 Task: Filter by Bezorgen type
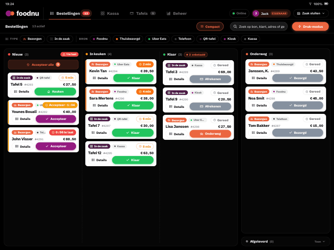point(32,39)
